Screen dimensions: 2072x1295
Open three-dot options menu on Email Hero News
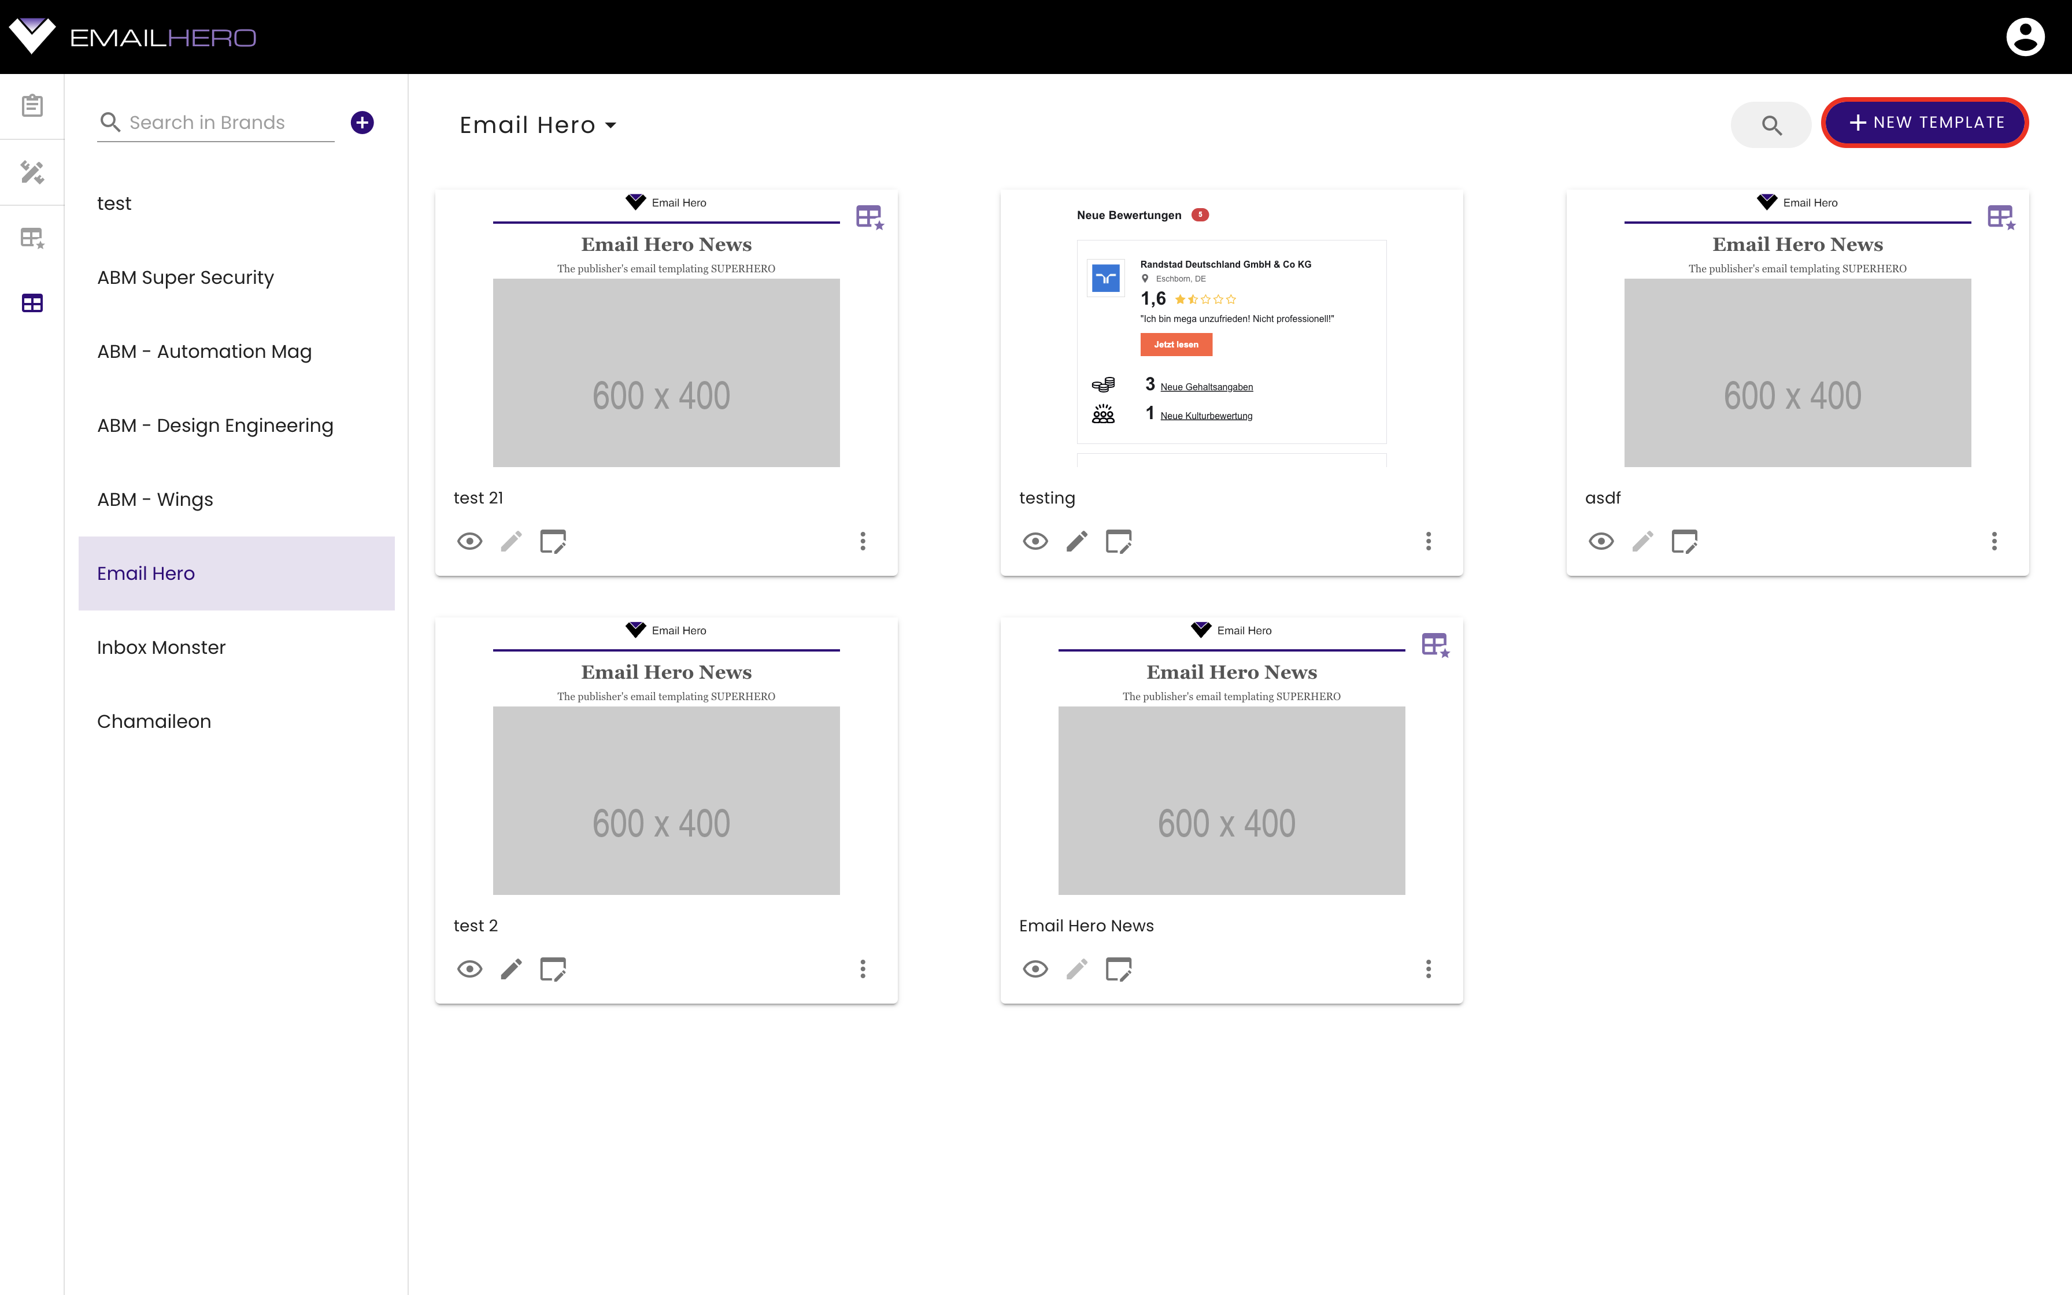(x=1427, y=970)
